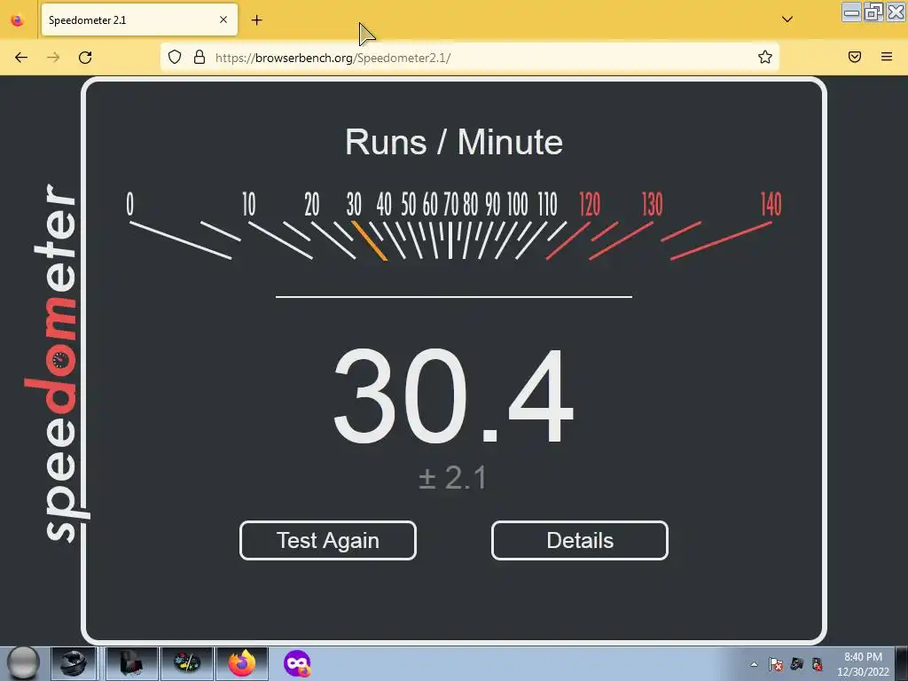
Task: Open the paint palette taskbar application
Action: 187,663
